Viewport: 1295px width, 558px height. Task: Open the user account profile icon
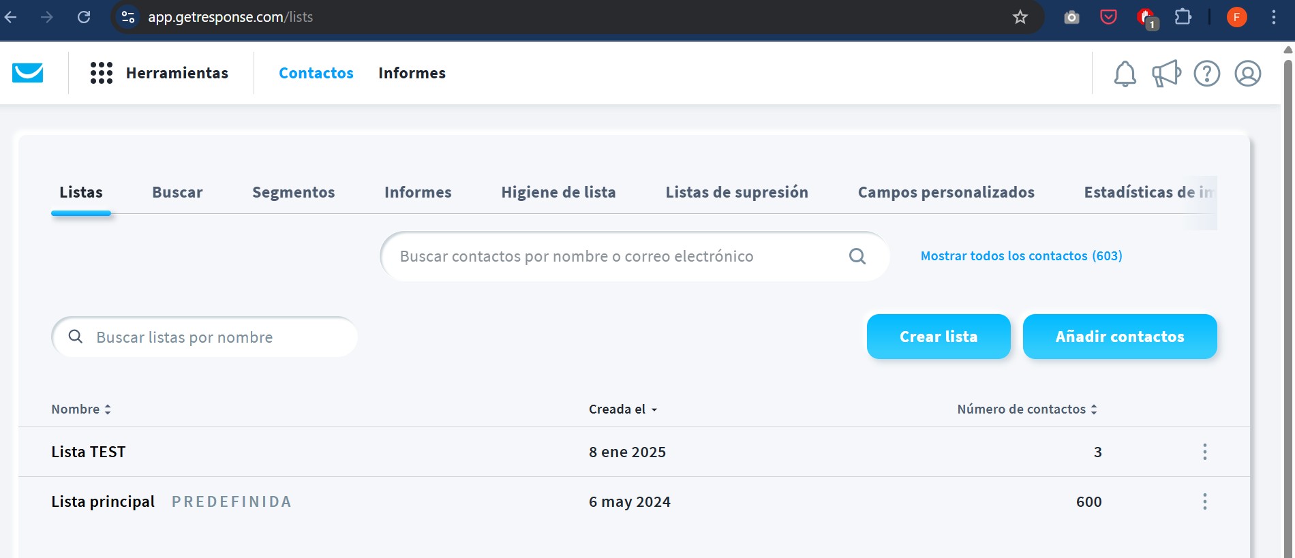pos(1247,74)
